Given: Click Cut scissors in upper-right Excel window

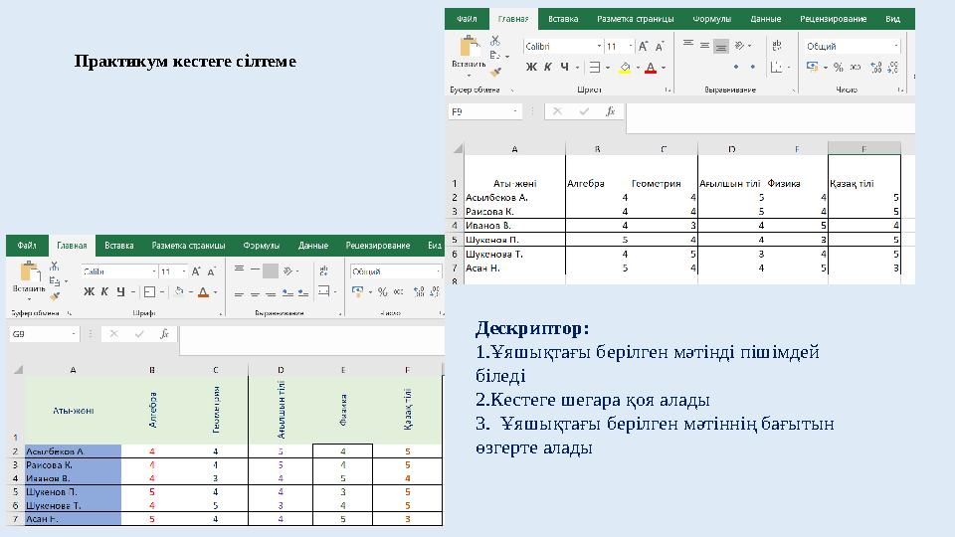Looking at the screenshot, I should [x=495, y=41].
